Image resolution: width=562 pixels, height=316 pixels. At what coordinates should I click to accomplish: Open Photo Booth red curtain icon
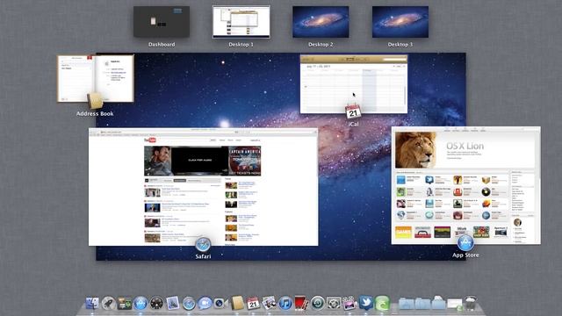coord(301,303)
